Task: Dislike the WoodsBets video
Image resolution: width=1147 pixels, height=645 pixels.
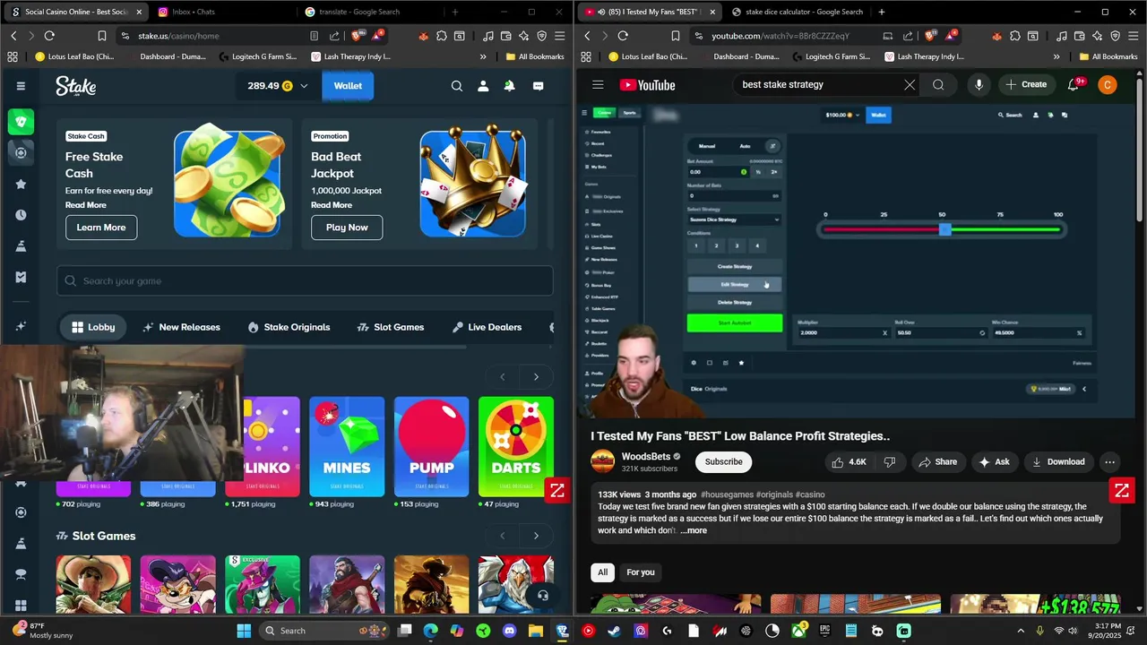Action: pos(890,462)
